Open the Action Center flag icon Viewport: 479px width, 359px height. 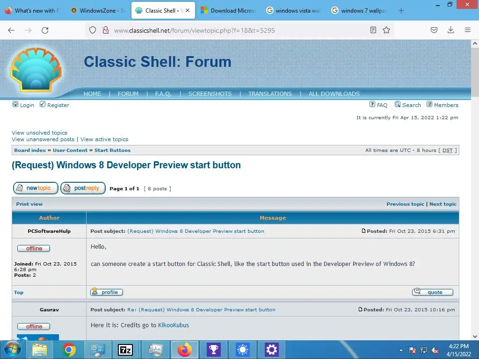click(x=412, y=350)
